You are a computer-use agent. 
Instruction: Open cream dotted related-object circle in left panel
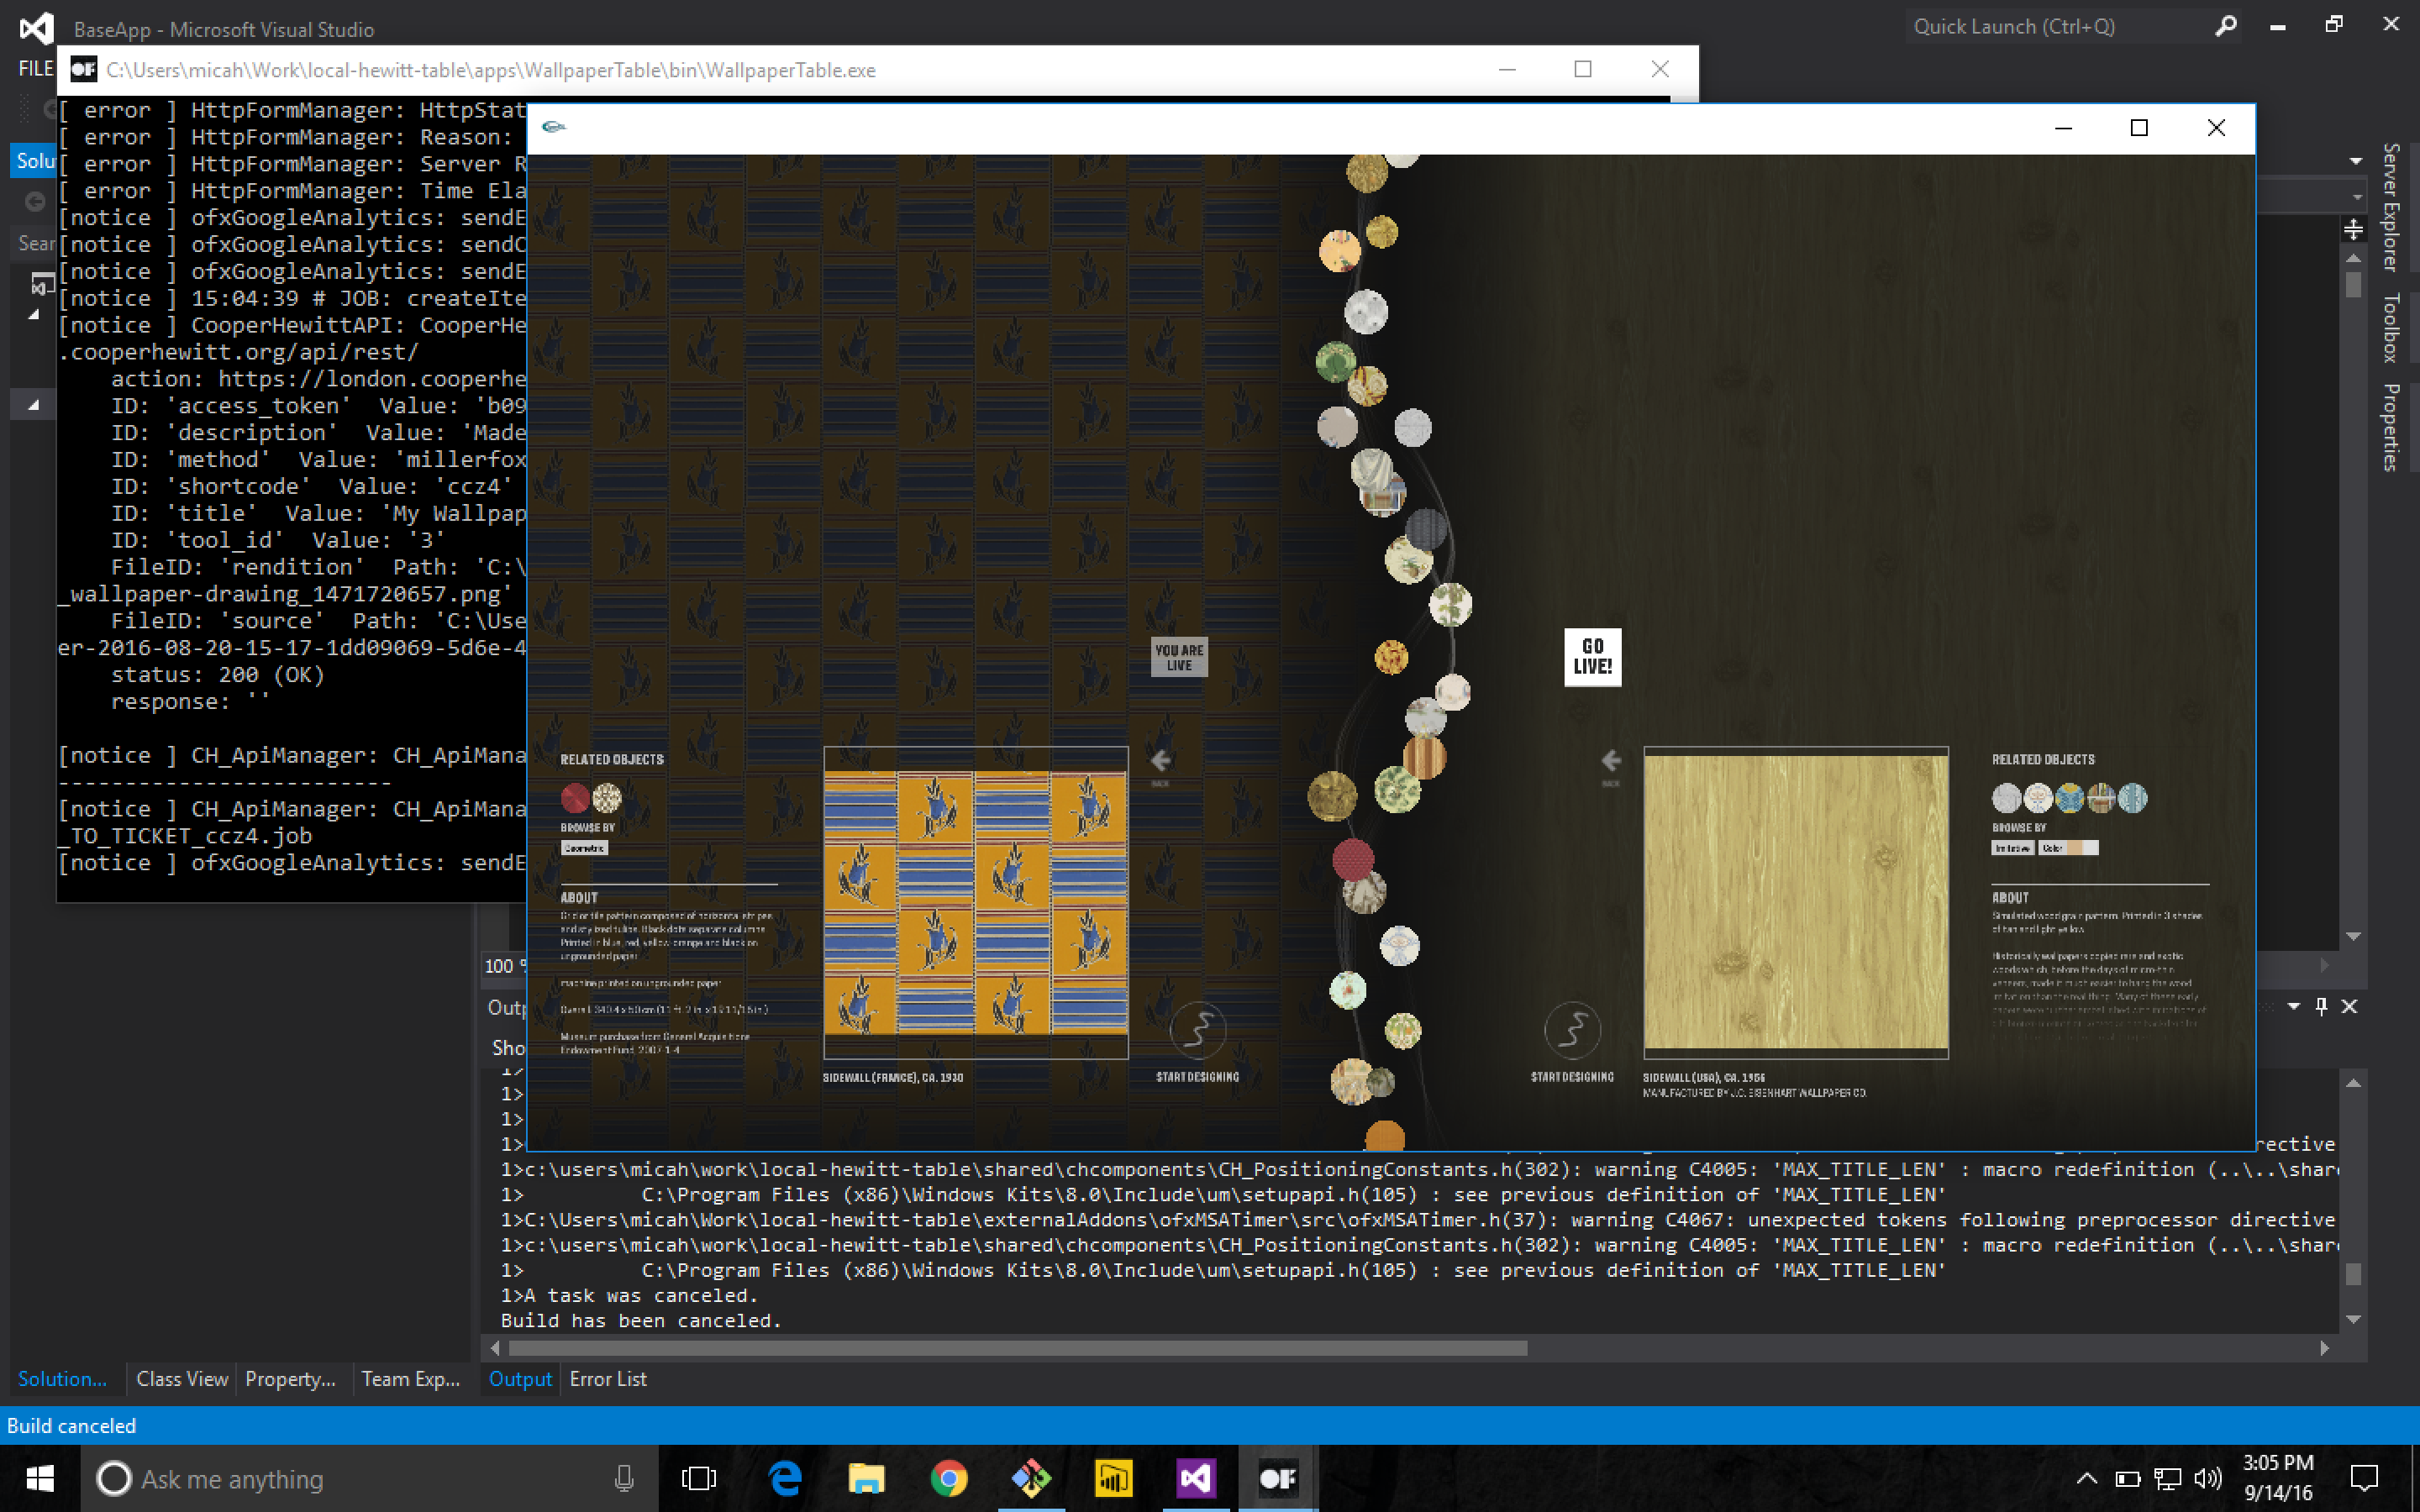pyautogui.click(x=607, y=798)
